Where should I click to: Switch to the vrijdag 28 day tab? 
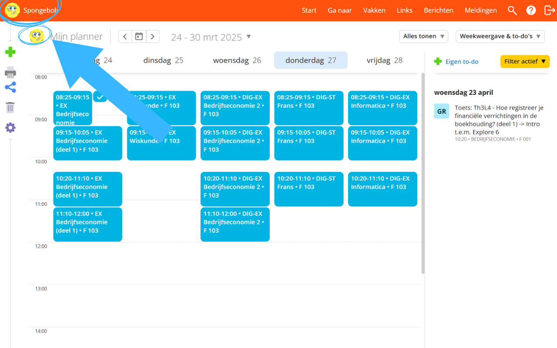(x=384, y=60)
